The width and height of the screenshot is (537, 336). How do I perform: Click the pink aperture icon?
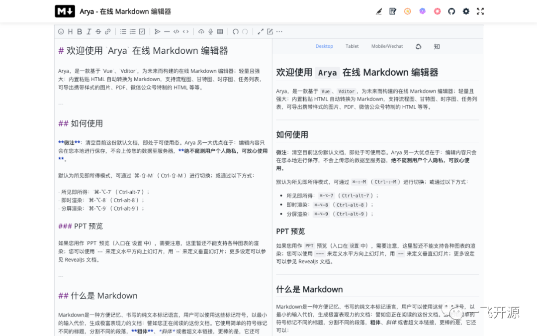coord(438,11)
